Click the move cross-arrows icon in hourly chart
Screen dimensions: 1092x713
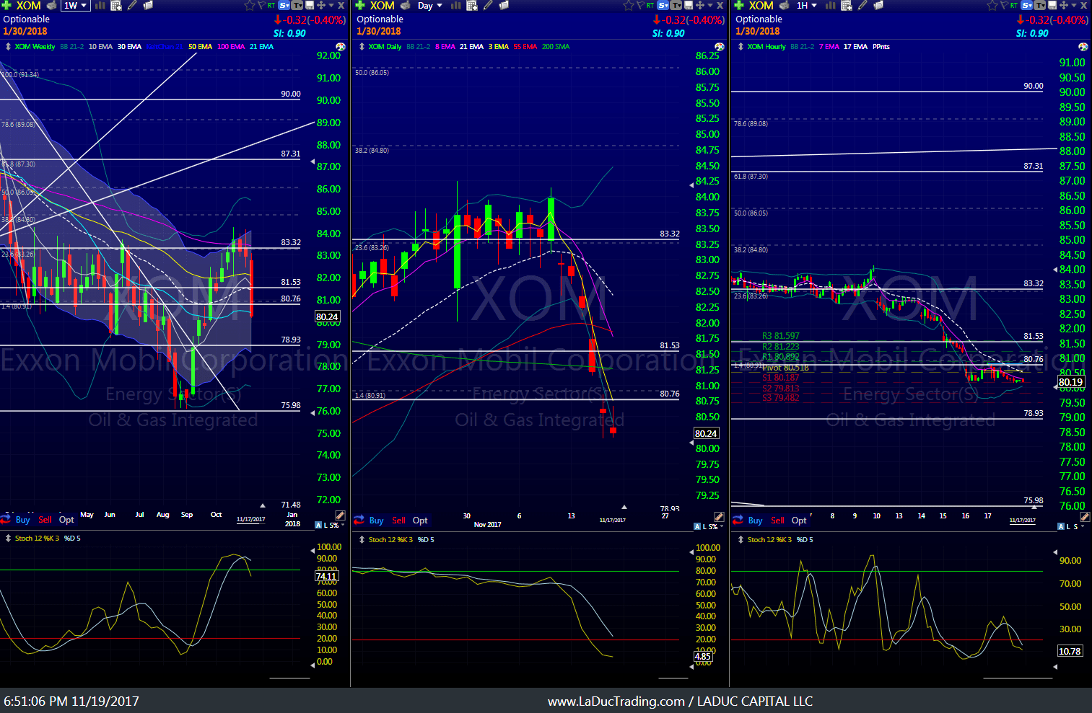1064,5
